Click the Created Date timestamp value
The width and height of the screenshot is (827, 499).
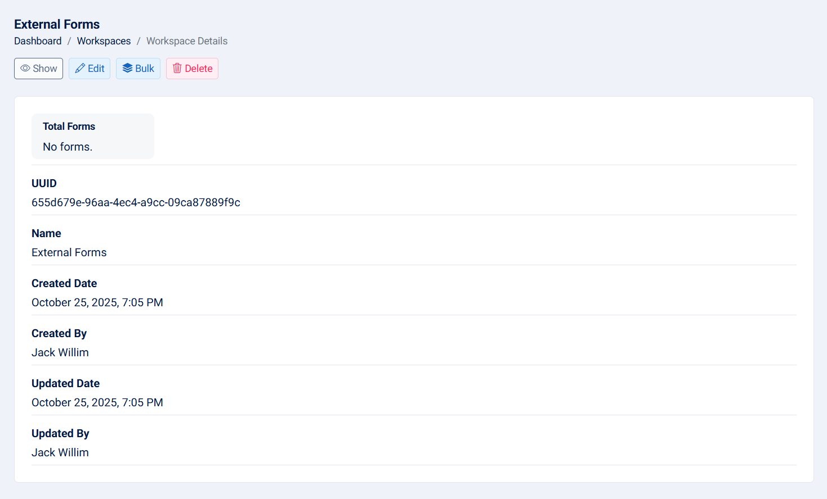[x=97, y=302]
